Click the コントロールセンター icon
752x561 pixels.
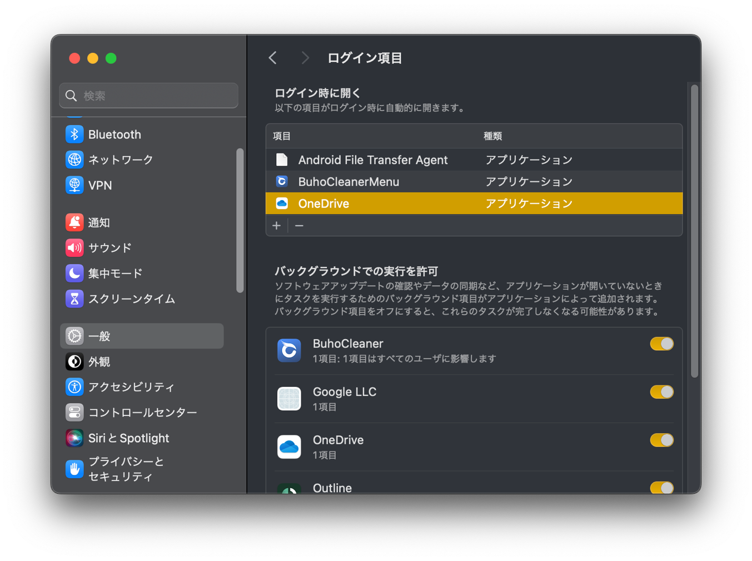[x=74, y=413]
